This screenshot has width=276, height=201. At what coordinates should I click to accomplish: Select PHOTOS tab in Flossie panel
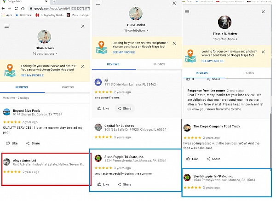click(x=248, y=73)
